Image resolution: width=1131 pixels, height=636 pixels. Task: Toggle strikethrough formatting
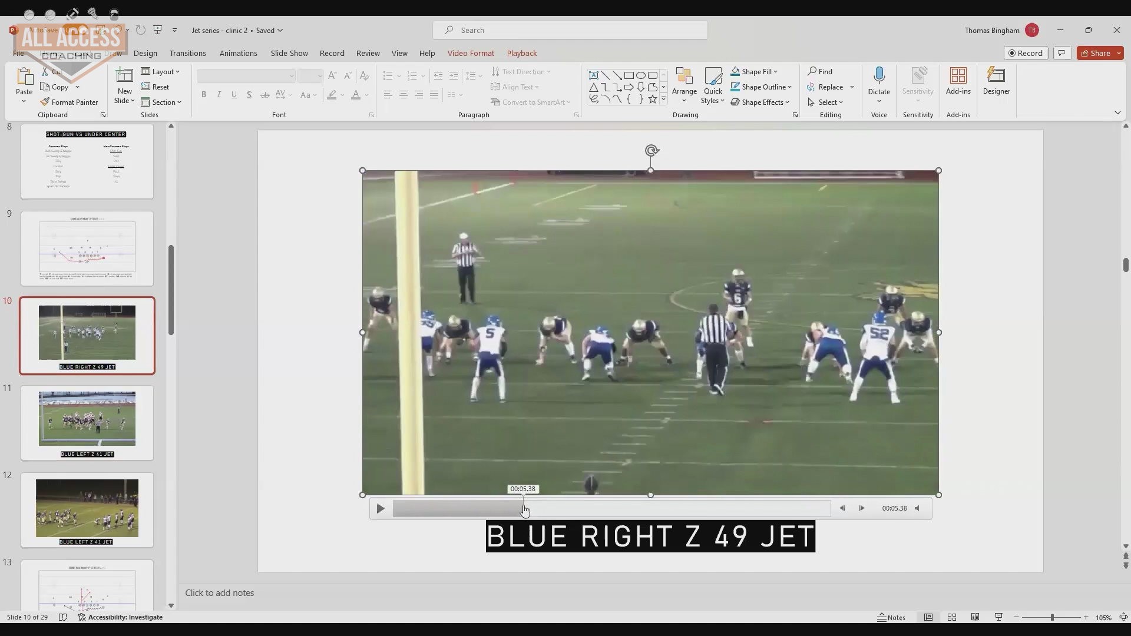[x=264, y=94]
